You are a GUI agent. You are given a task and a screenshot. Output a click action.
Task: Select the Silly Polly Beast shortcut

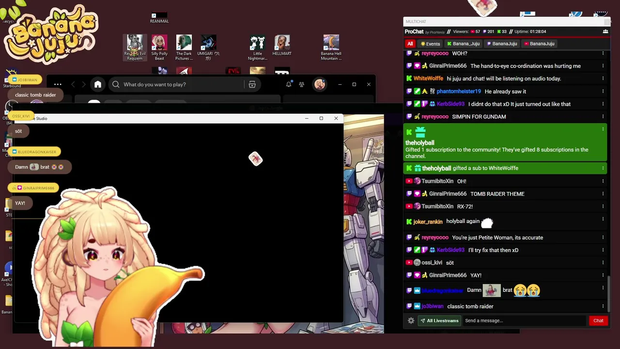pyautogui.click(x=159, y=48)
